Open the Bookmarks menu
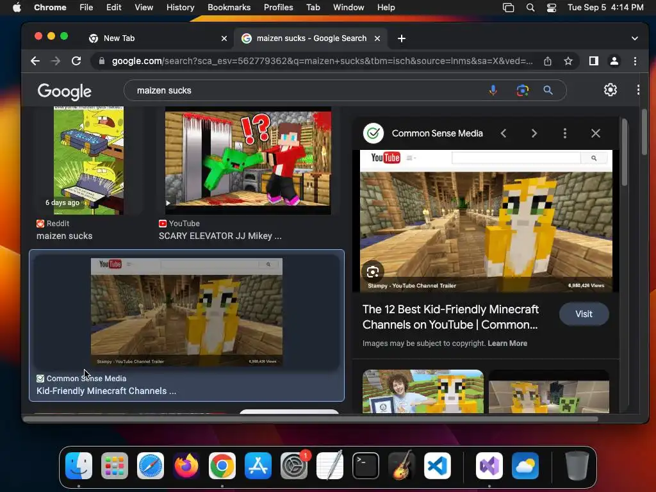Image resolution: width=656 pixels, height=492 pixels. (x=229, y=8)
